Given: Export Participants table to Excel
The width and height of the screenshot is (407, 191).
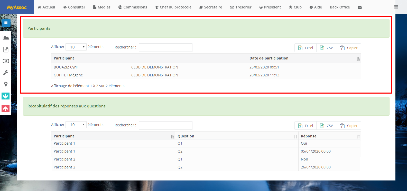Looking at the screenshot, I should 306,48.
